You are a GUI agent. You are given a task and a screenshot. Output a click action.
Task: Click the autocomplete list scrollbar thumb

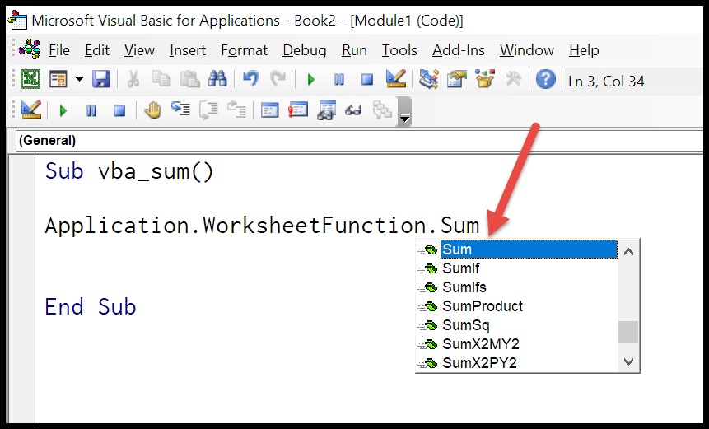point(628,332)
